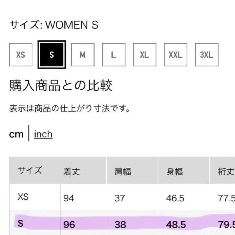Image resolution: width=235 pixels, height=235 pixels.
Task: Switch units to inch
Action: point(43,134)
